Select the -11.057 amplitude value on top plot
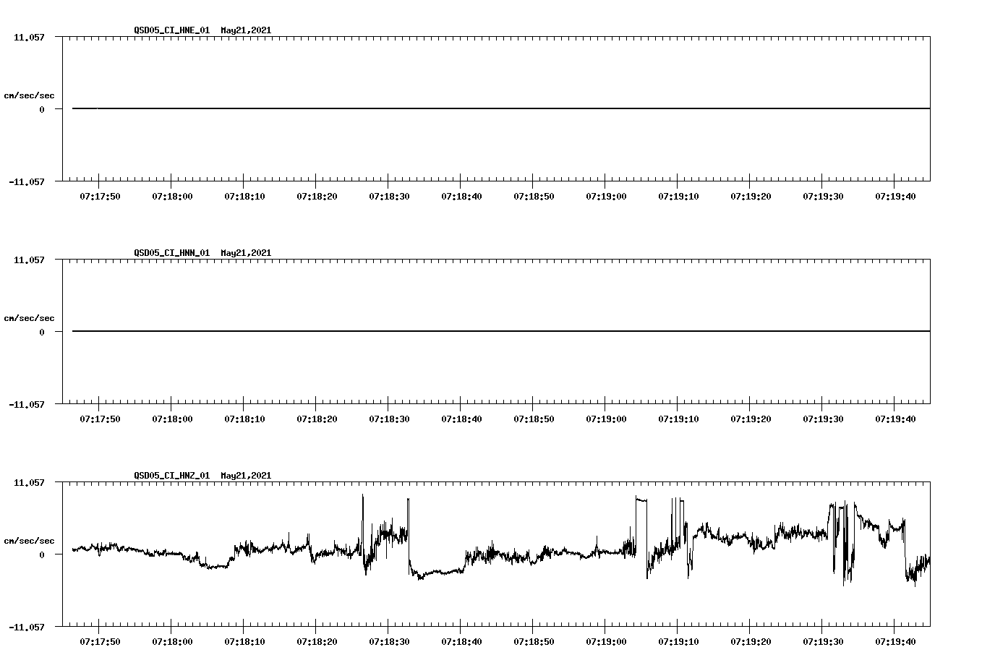 click(x=27, y=183)
